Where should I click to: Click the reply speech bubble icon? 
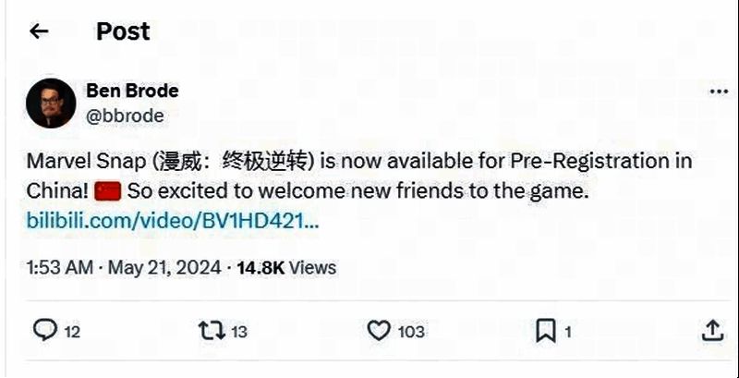45,330
